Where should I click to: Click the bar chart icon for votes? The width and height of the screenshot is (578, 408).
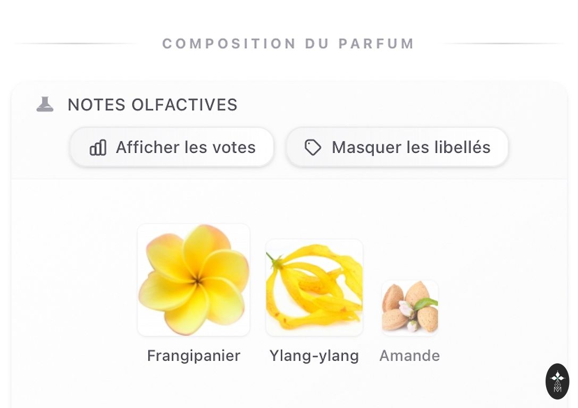(98, 147)
